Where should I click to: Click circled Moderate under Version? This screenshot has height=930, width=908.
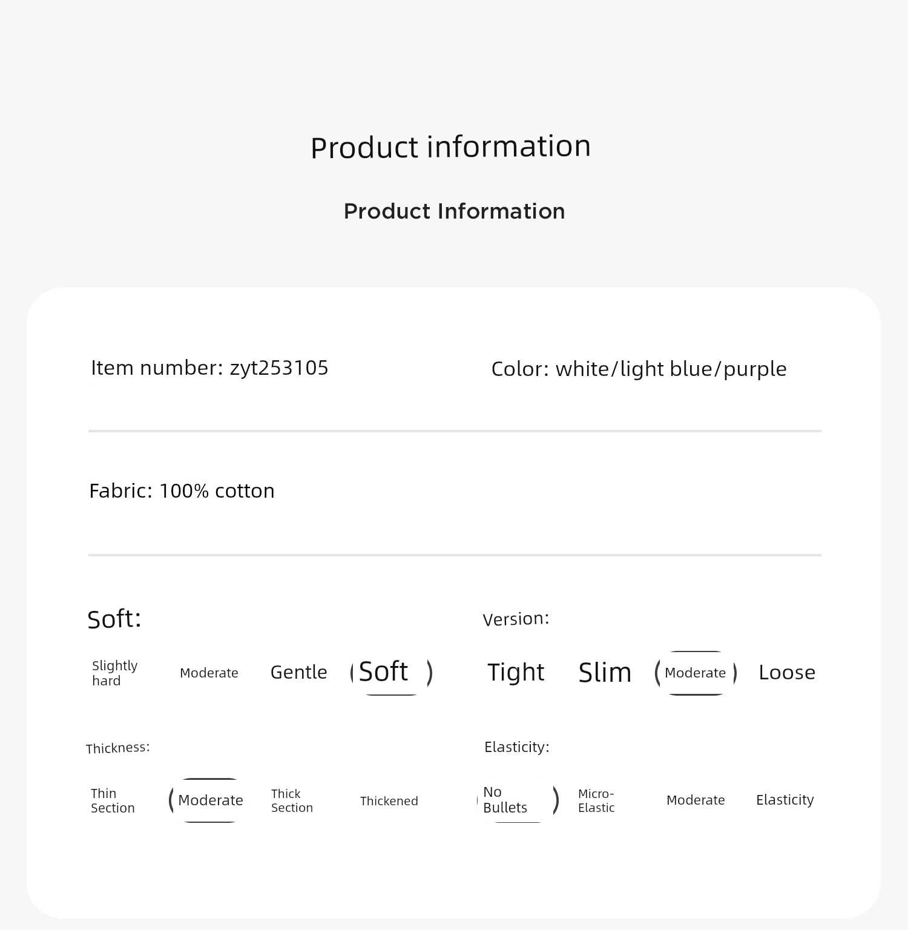[696, 673]
